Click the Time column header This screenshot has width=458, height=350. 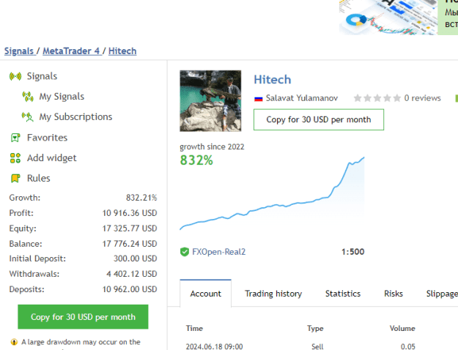[x=194, y=328]
